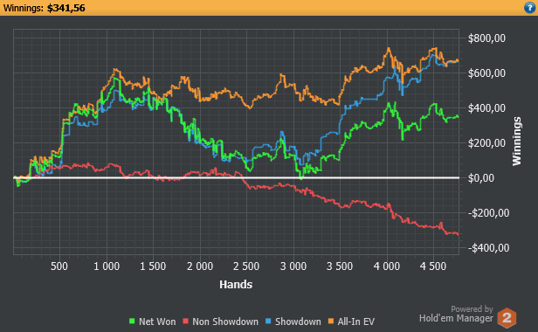Click the Powered by Hold'em Manager text
The height and width of the screenshot is (332, 538).
[x=456, y=315]
